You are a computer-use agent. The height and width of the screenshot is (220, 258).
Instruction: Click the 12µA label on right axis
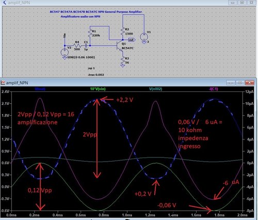pos(249,92)
